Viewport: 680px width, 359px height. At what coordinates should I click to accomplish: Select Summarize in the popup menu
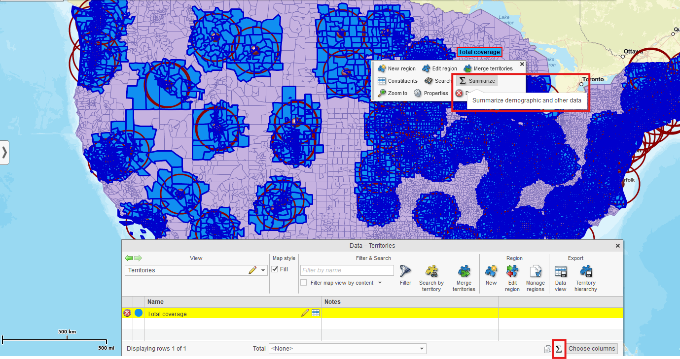[x=476, y=81]
